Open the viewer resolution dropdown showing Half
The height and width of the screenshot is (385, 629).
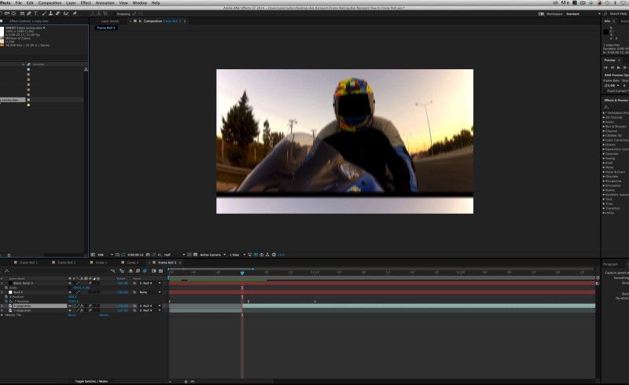(x=174, y=255)
